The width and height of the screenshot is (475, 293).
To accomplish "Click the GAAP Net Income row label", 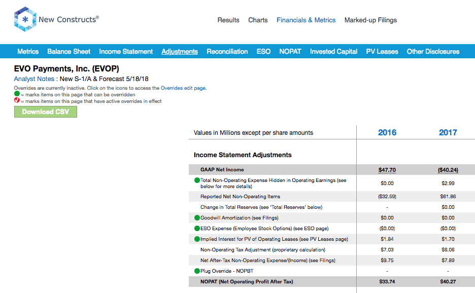I will [x=222, y=170].
